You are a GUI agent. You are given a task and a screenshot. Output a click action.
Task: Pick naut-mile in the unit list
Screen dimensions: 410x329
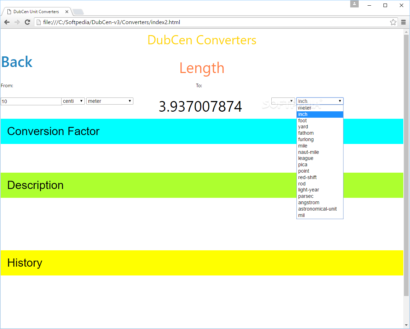[320, 152]
